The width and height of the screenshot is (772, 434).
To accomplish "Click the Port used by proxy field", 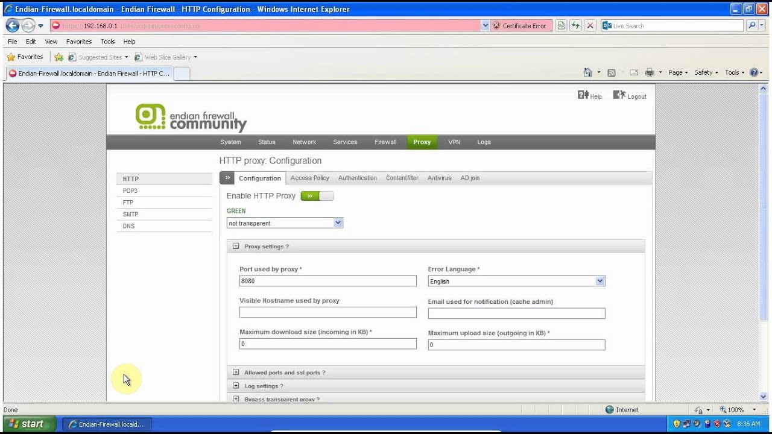I will (x=328, y=281).
